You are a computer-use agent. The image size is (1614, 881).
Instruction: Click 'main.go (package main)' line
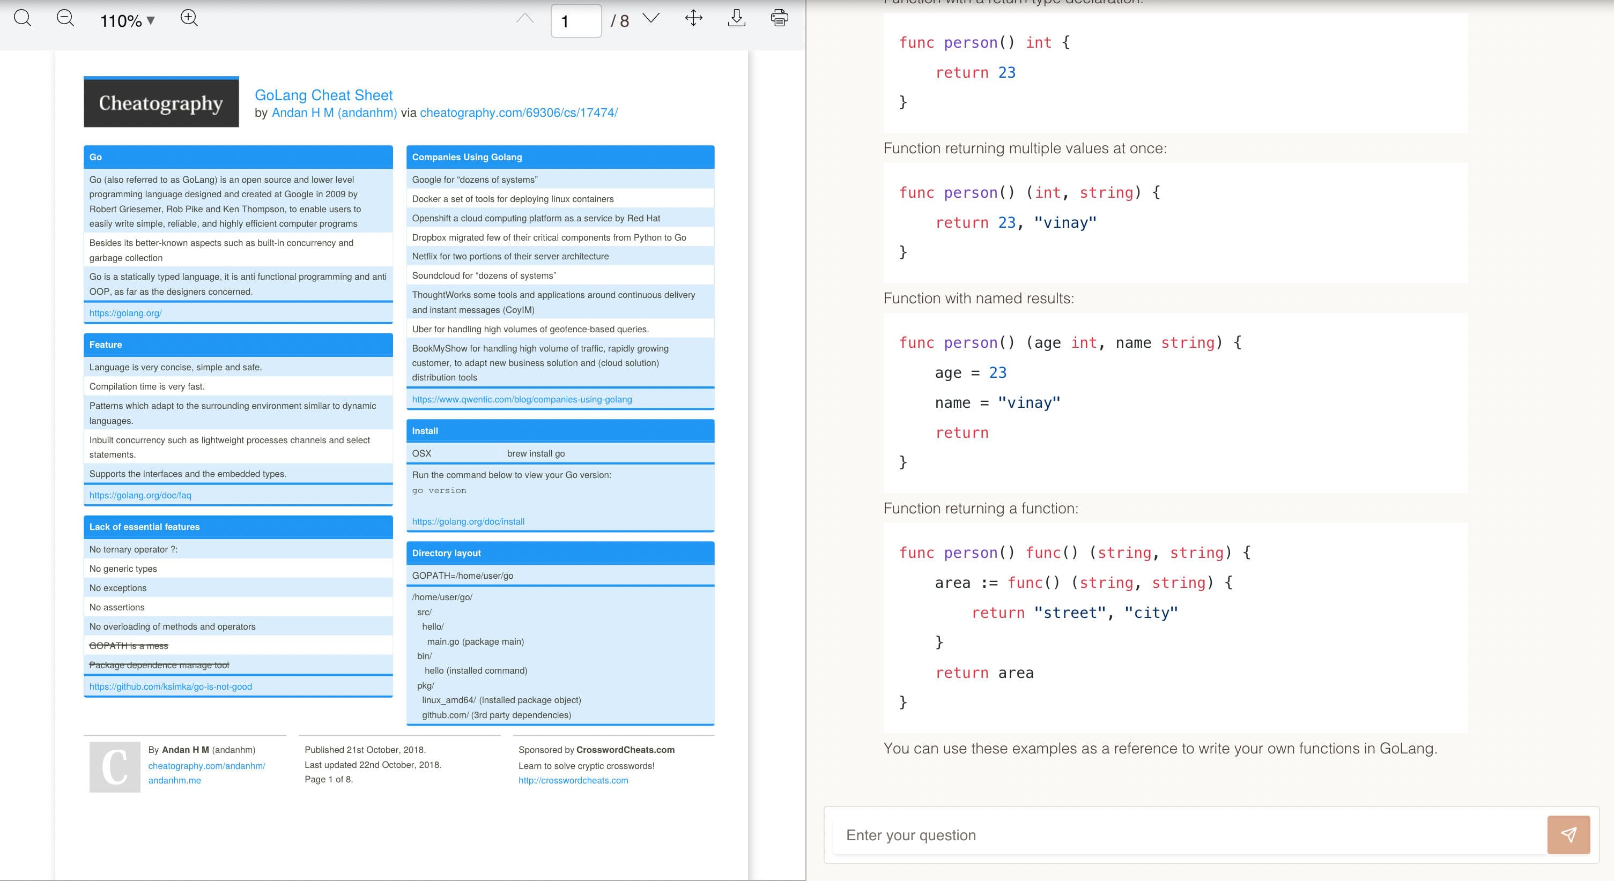click(475, 641)
